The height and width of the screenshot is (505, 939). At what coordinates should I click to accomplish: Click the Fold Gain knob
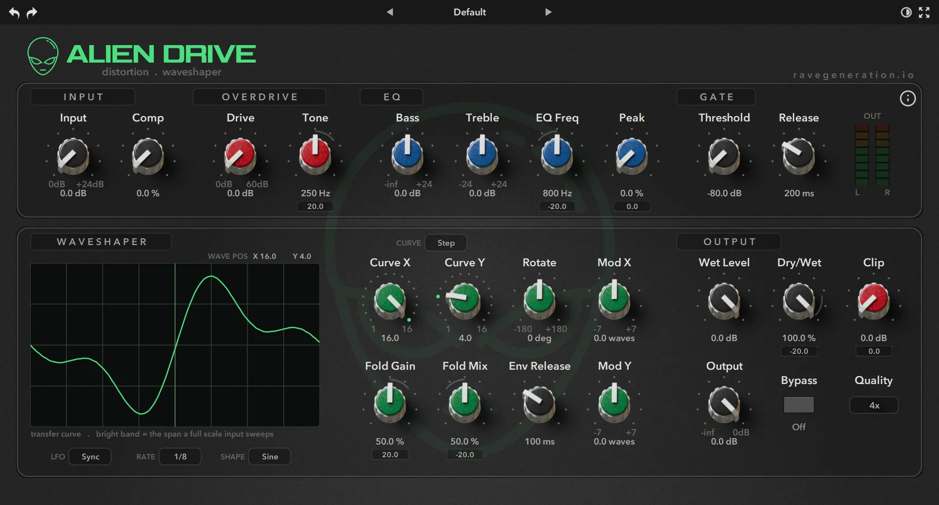[390, 403]
